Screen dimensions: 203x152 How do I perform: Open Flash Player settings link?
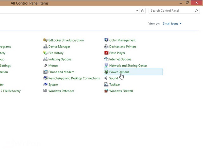(x=117, y=53)
